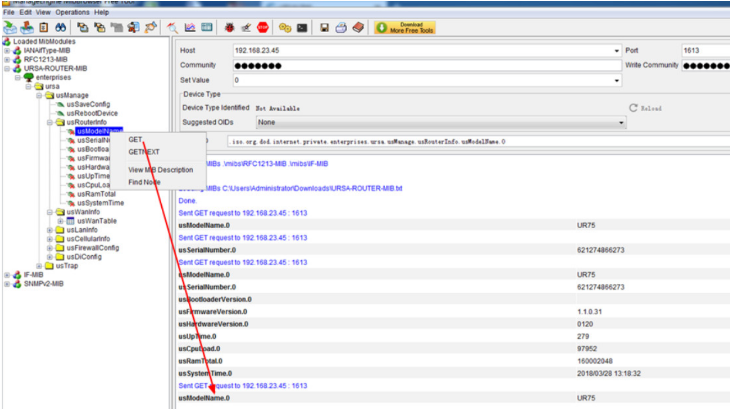This screenshot has height=415, width=730.
Task: Click the black console toolbar icon
Action: coord(302,28)
